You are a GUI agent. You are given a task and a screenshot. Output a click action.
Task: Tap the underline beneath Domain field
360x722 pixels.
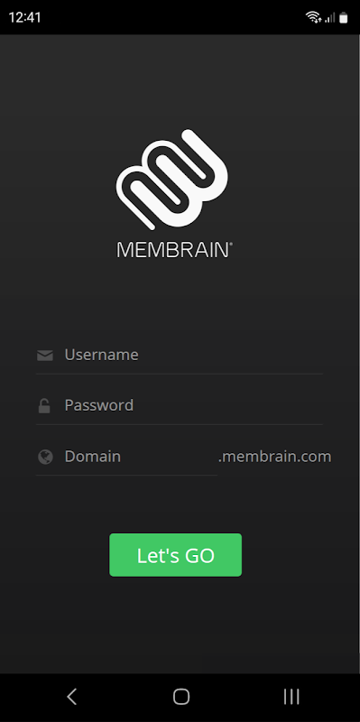point(126,476)
